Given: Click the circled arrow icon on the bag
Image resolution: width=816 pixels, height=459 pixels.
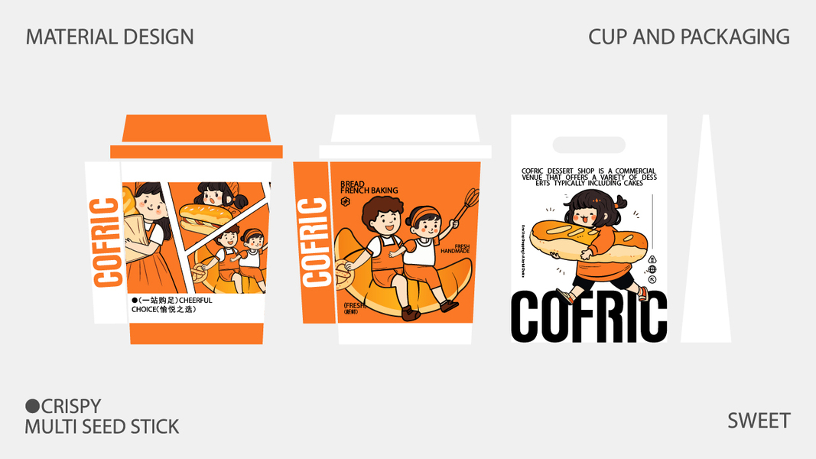Looking at the screenshot, I should pos(652,279).
